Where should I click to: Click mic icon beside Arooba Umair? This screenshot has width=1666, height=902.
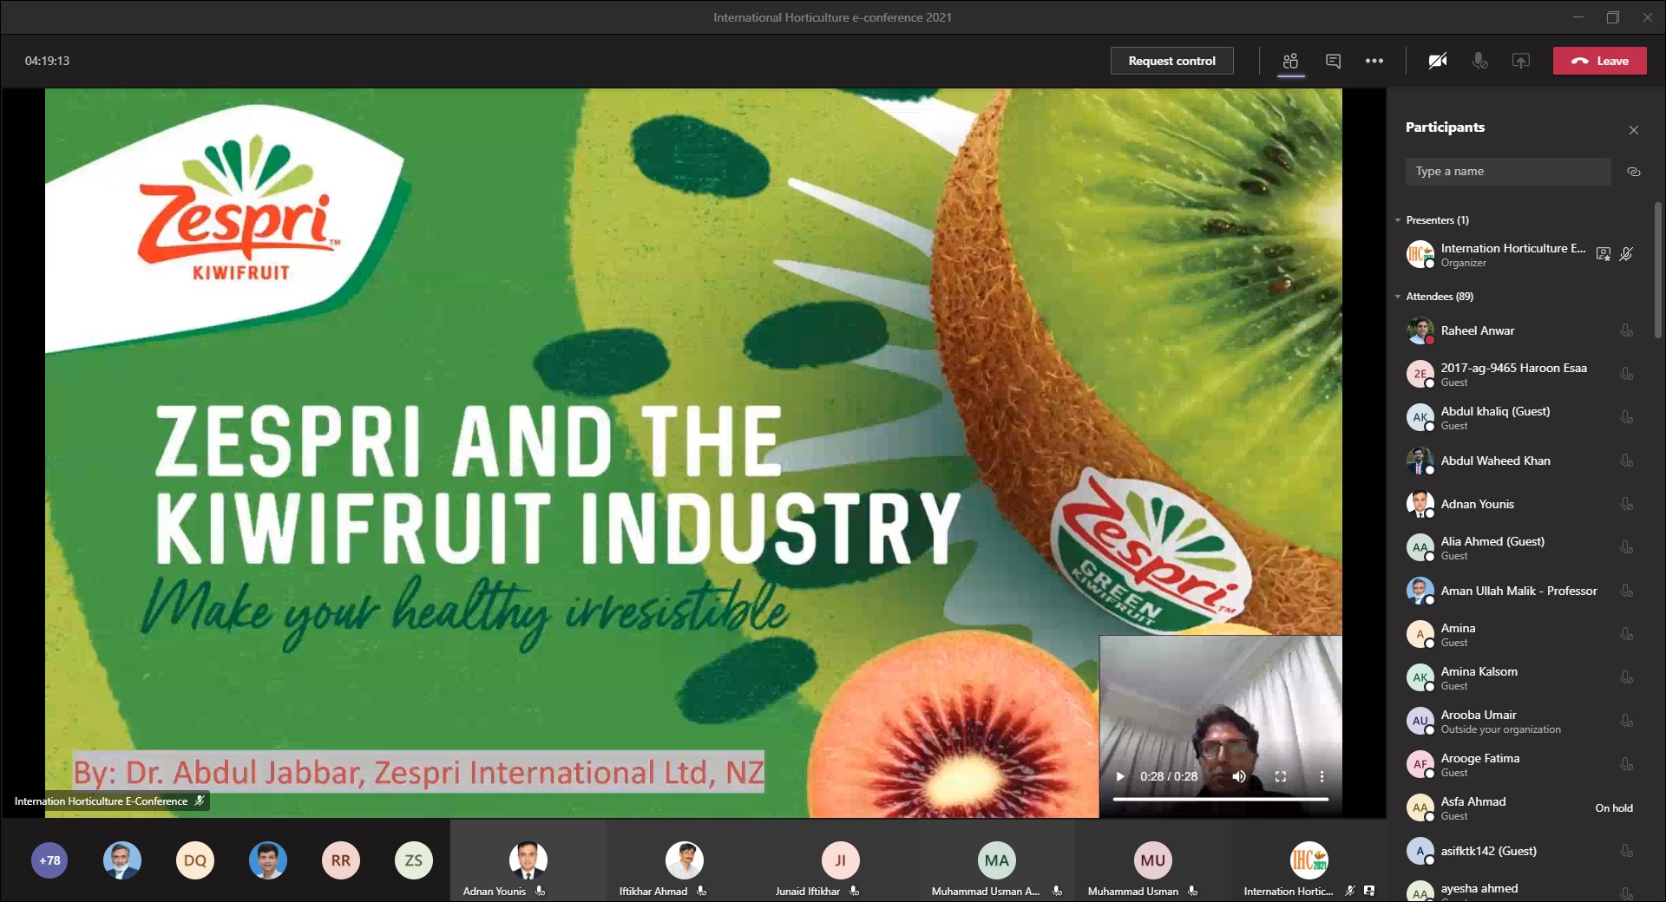pyautogui.click(x=1627, y=721)
